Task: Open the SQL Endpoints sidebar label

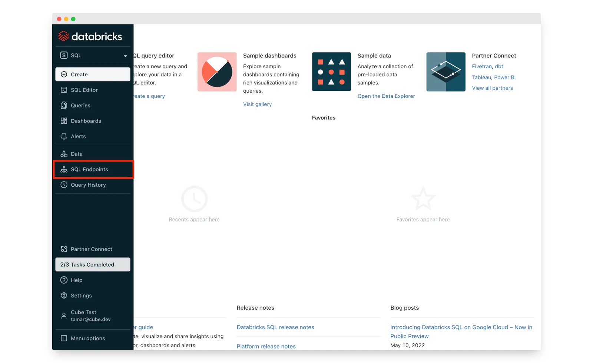Action: [89, 169]
